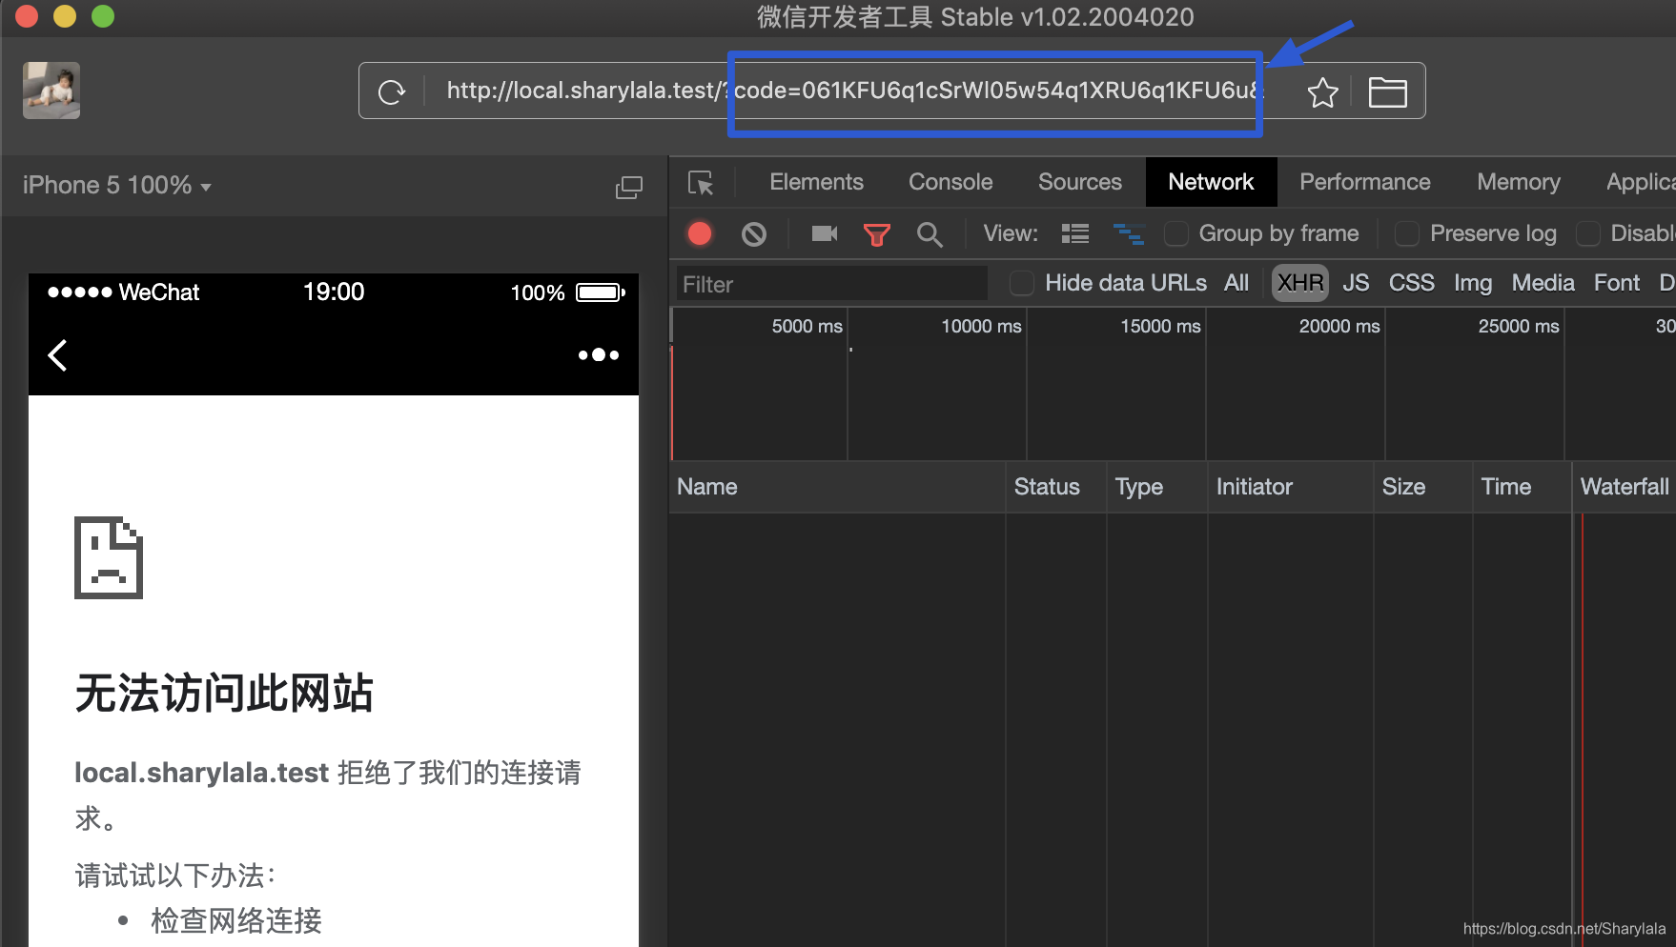Viewport: 1676px width, 947px height.
Task: Refresh the page via the reload icon
Action: (391, 91)
